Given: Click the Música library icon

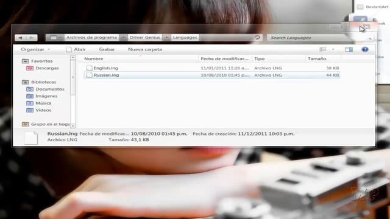Looking at the screenshot, I should [30, 103].
